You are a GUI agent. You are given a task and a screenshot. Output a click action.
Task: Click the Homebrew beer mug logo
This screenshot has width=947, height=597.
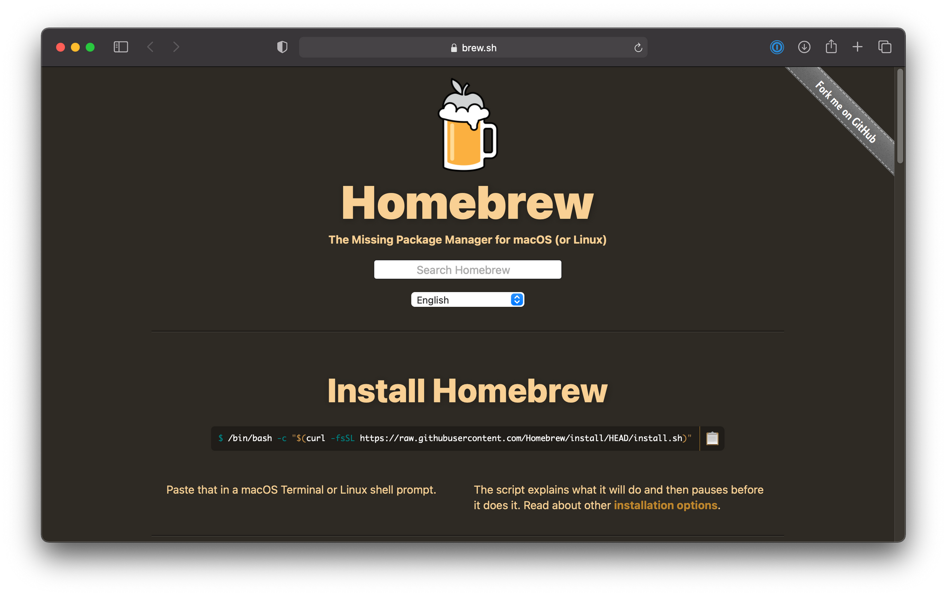coord(467,125)
